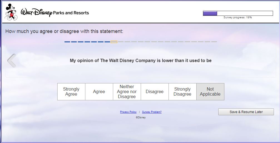The height and width of the screenshot is (143, 280).
Task: Pick Neither Agree nor Disagree
Action: click(x=127, y=92)
